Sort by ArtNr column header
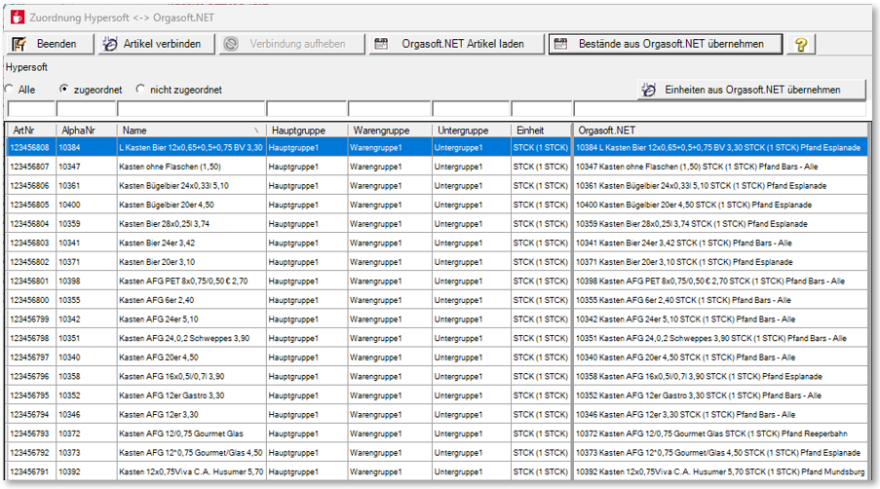This screenshot has height=489, width=880. 31,131
